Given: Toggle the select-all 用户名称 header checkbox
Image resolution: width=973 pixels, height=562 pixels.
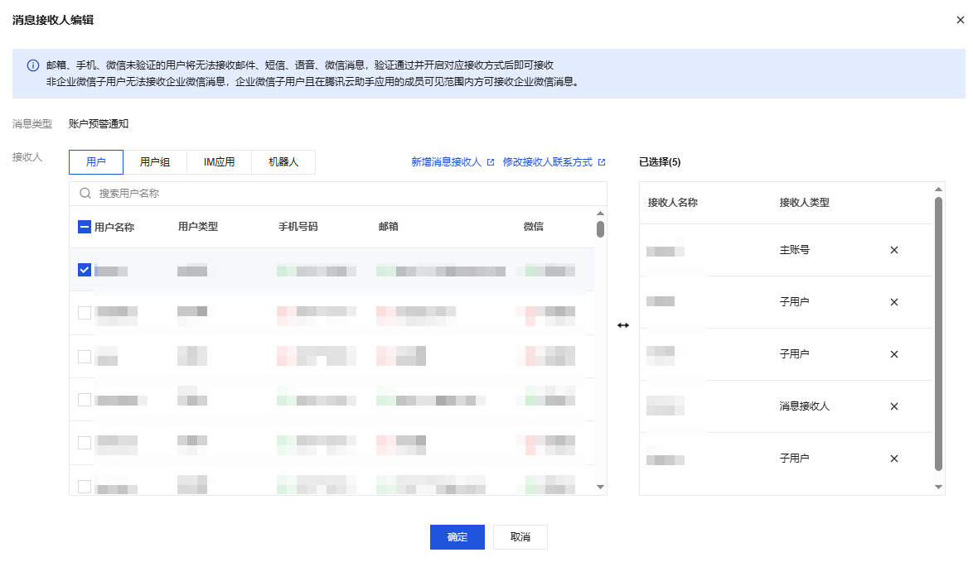Looking at the screenshot, I should (85, 227).
